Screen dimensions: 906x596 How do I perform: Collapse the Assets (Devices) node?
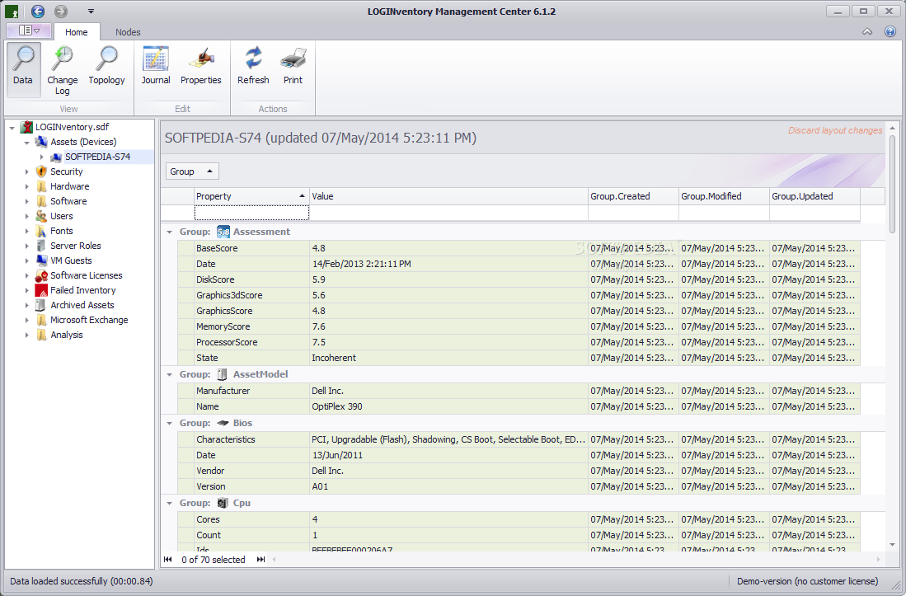point(26,142)
